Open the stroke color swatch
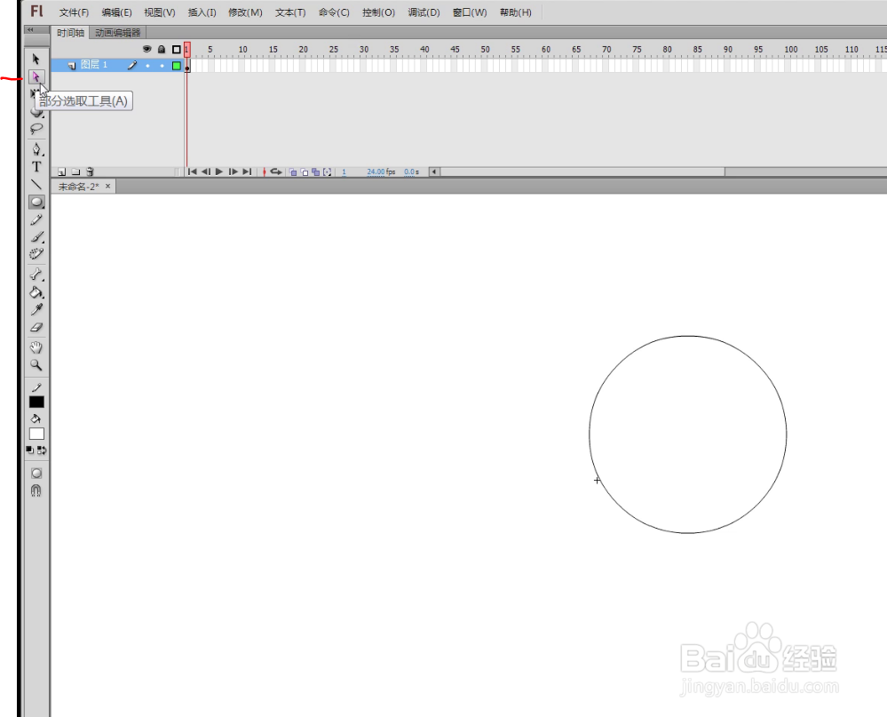This screenshot has width=887, height=717. [x=36, y=402]
